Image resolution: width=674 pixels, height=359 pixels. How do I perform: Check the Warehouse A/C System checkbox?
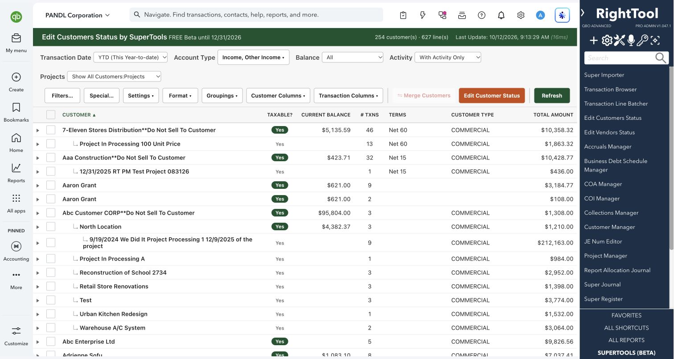click(x=51, y=328)
